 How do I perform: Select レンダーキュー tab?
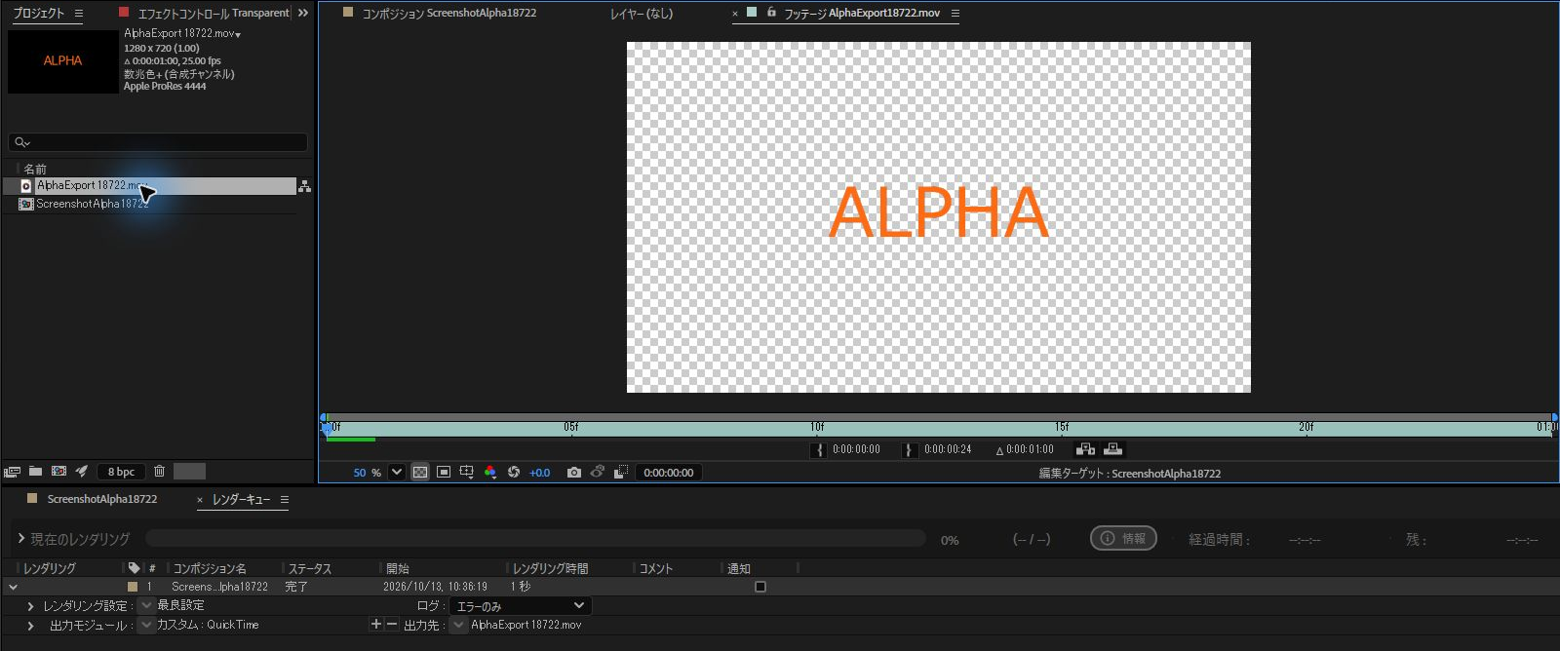241,500
